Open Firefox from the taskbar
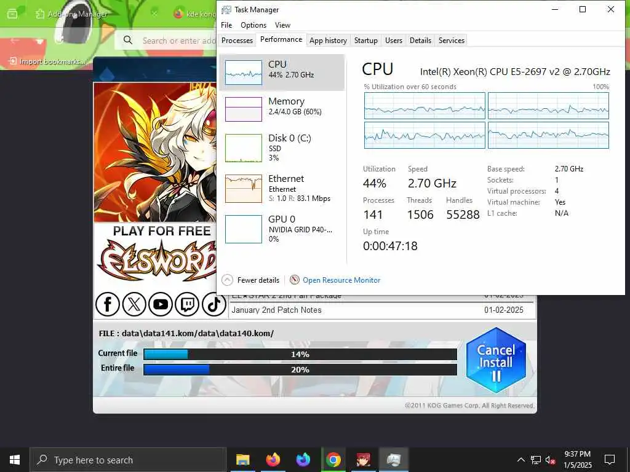The height and width of the screenshot is (472, 630). (x=273, y=460)
